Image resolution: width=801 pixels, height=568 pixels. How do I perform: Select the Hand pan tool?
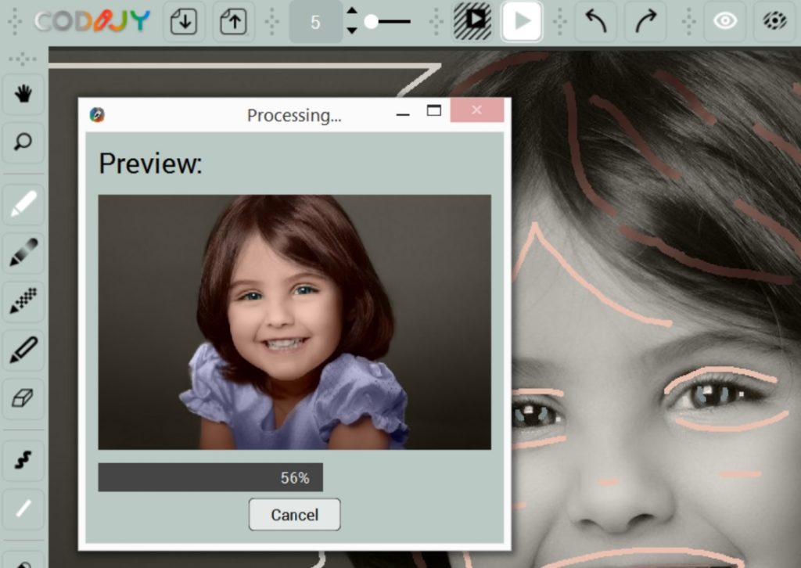[23, 91]
